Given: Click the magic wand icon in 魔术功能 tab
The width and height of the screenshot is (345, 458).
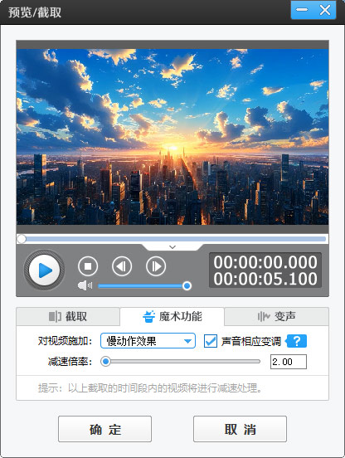Looking at the screenshot, I should point(148,316).
